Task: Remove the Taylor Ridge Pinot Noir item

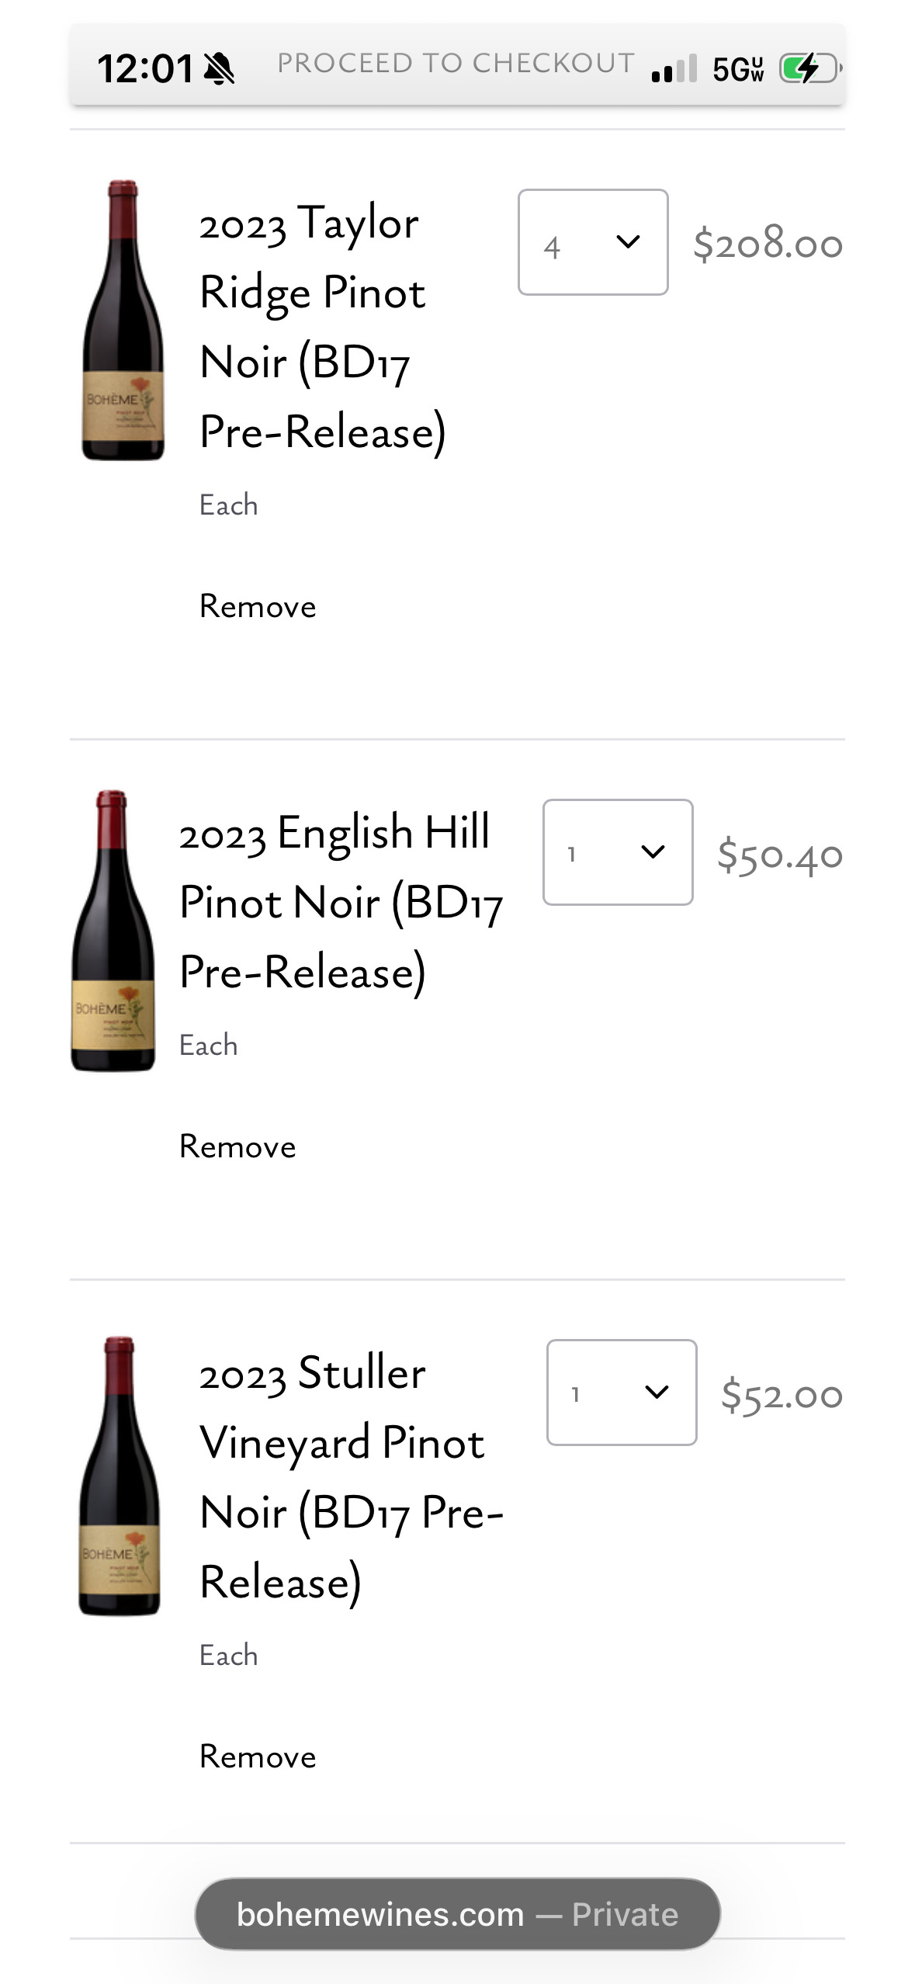Action: tap(258, 606)
